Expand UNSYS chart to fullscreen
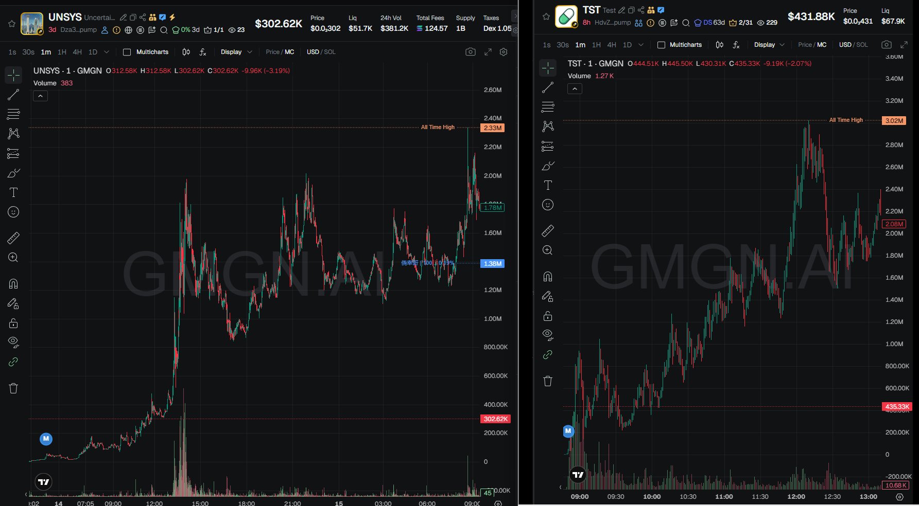The width and height of the screenshot is (919, 506). 488,52
